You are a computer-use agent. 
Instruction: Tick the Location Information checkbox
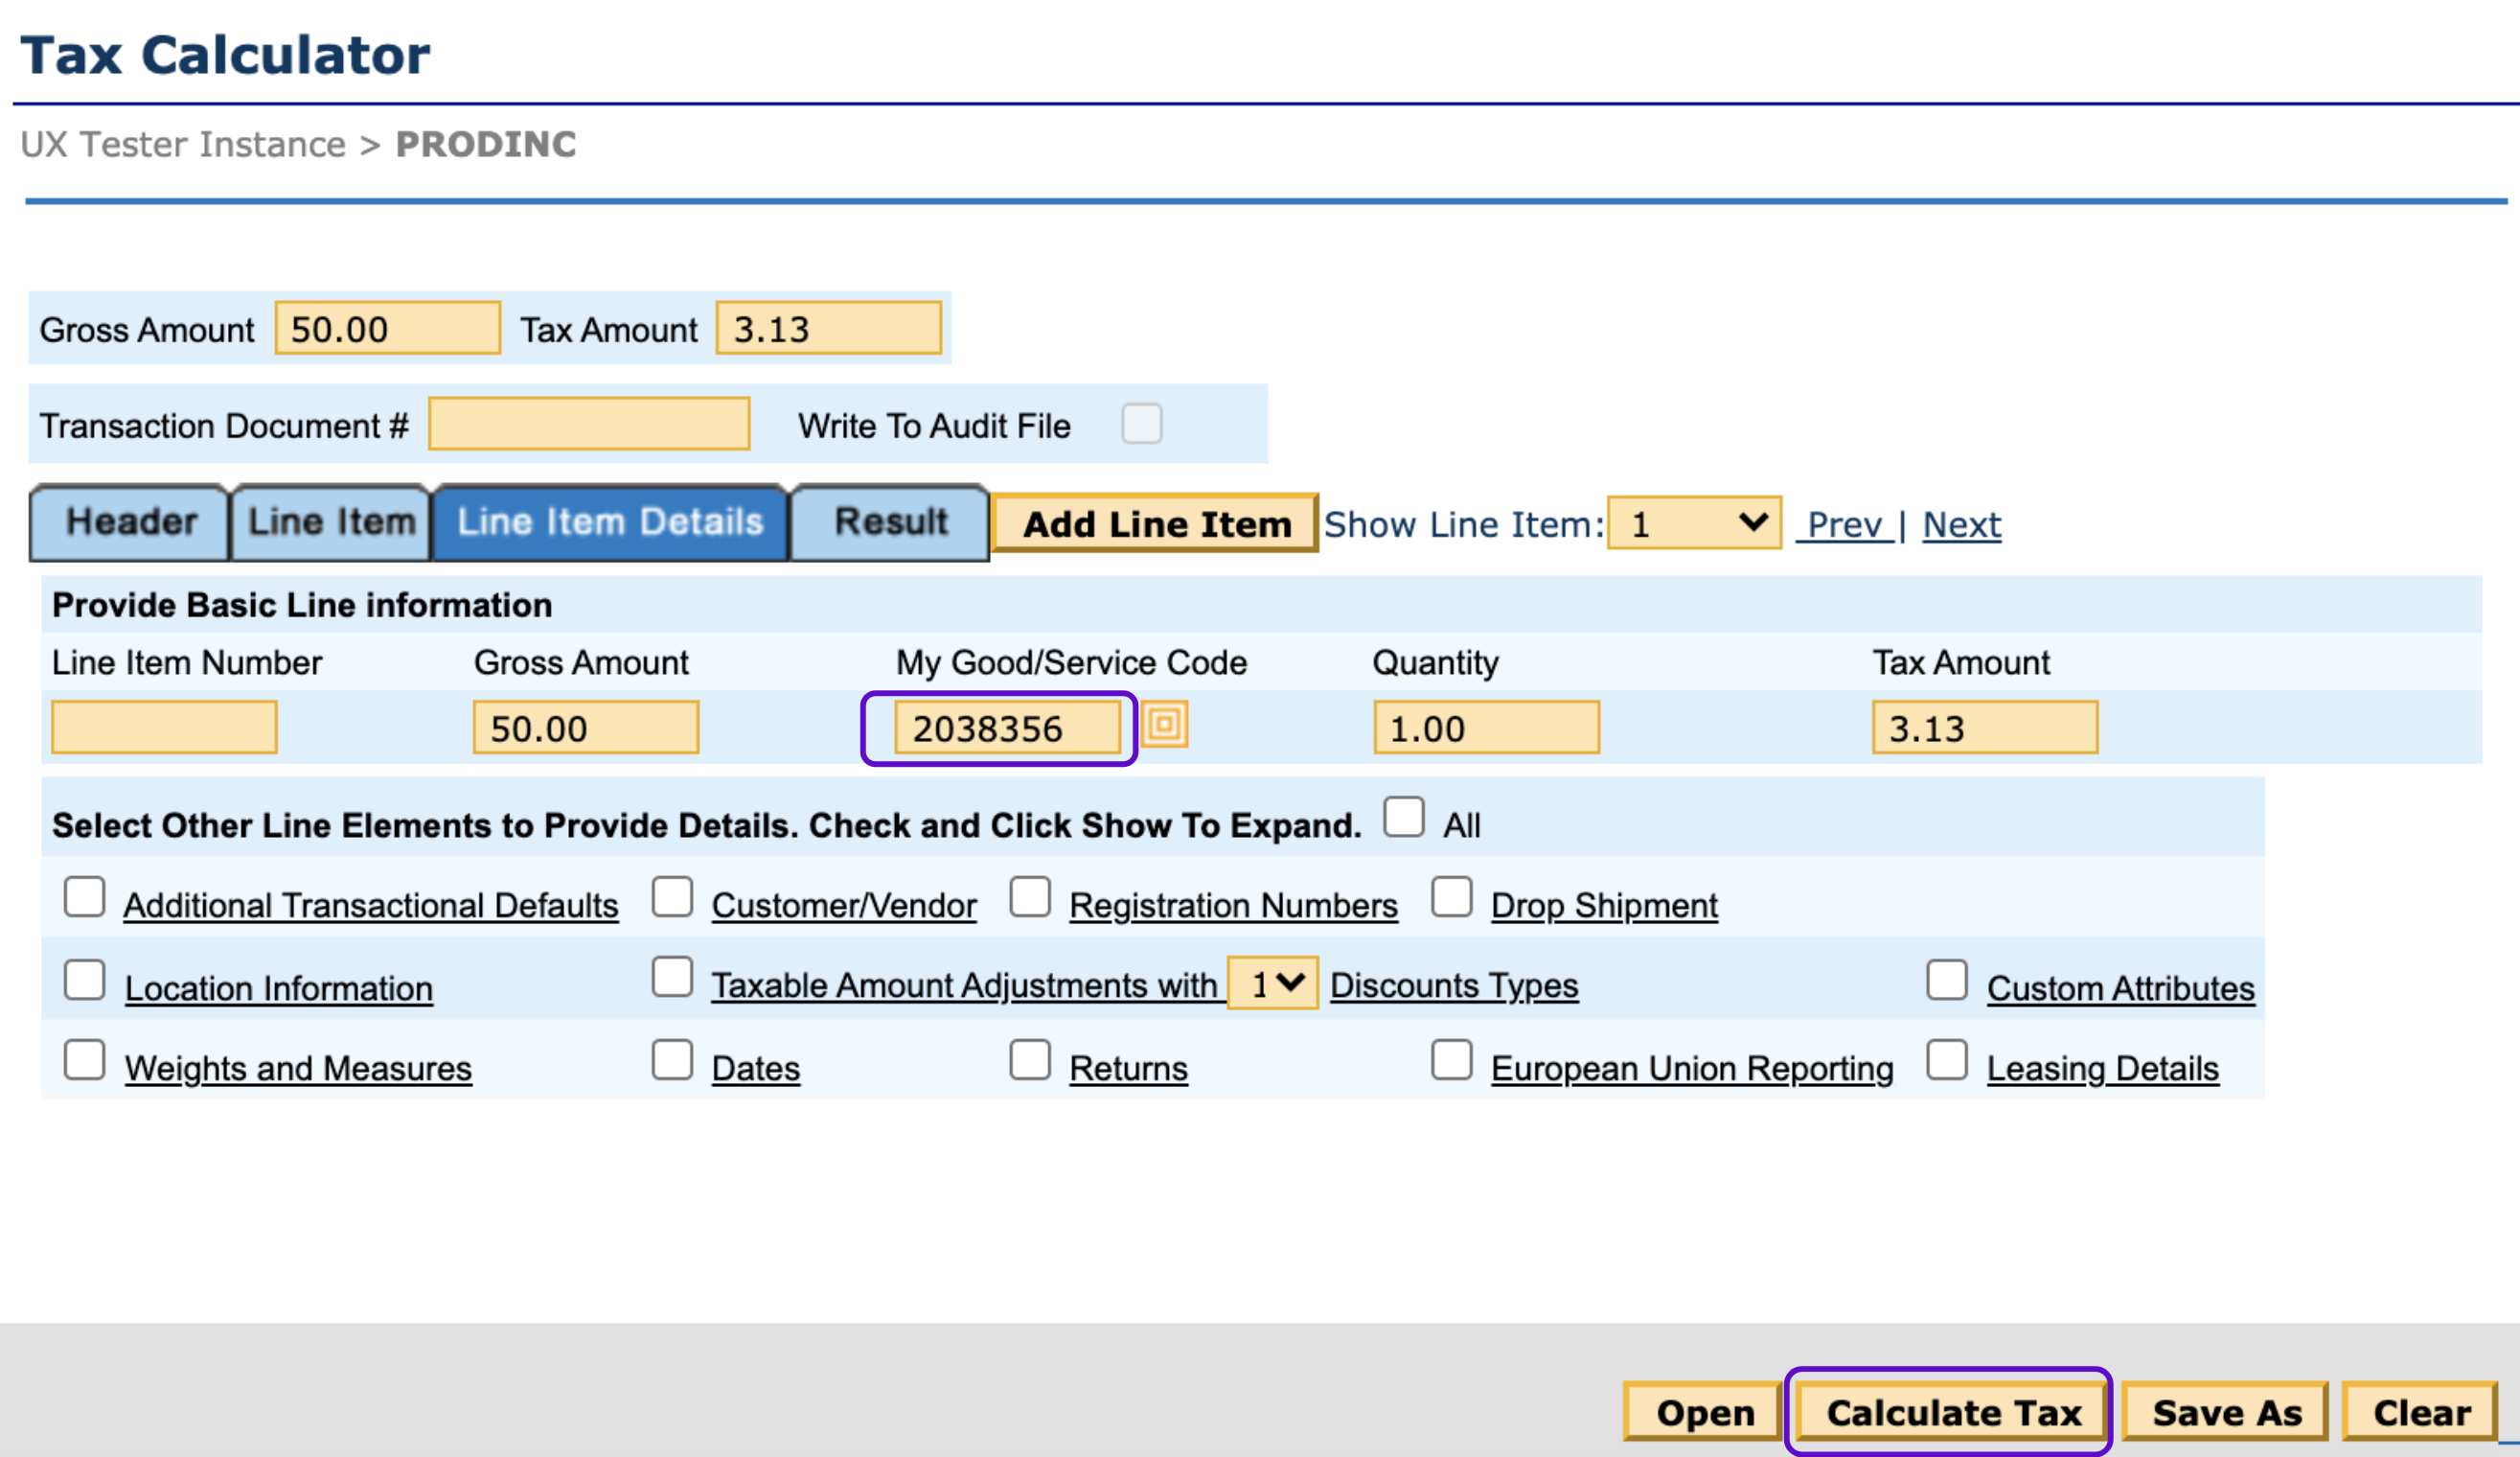tap(85, 980)
